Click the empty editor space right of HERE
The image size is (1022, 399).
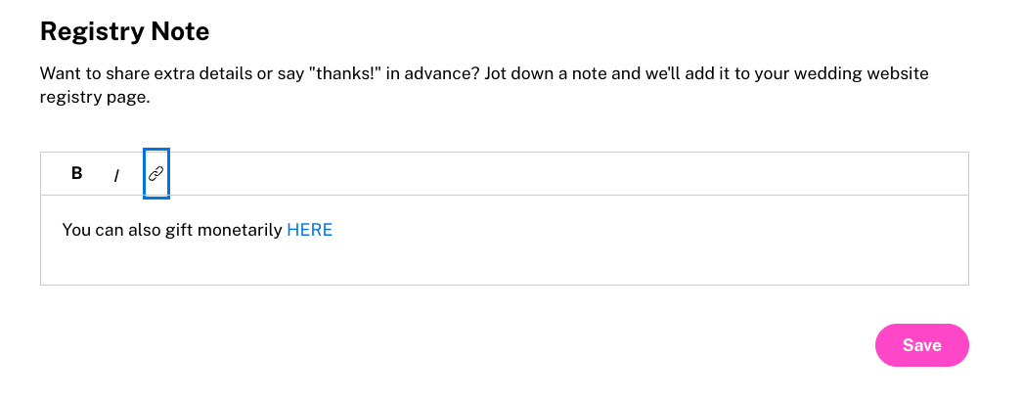[648, 230]
